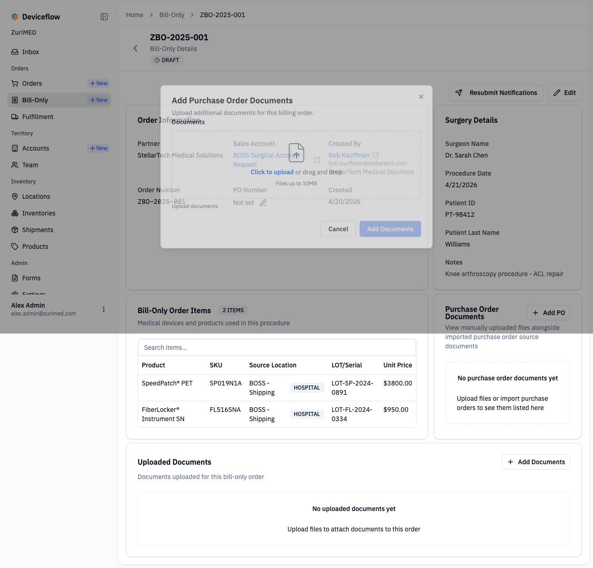
Task: Open Inbox in the sidebar
Action: coord(59,52)
